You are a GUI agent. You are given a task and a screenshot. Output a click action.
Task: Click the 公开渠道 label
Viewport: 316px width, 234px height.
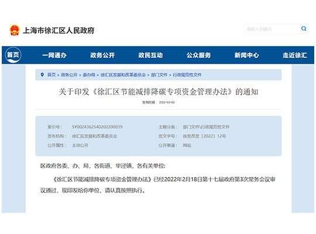(x=168, y=145)
